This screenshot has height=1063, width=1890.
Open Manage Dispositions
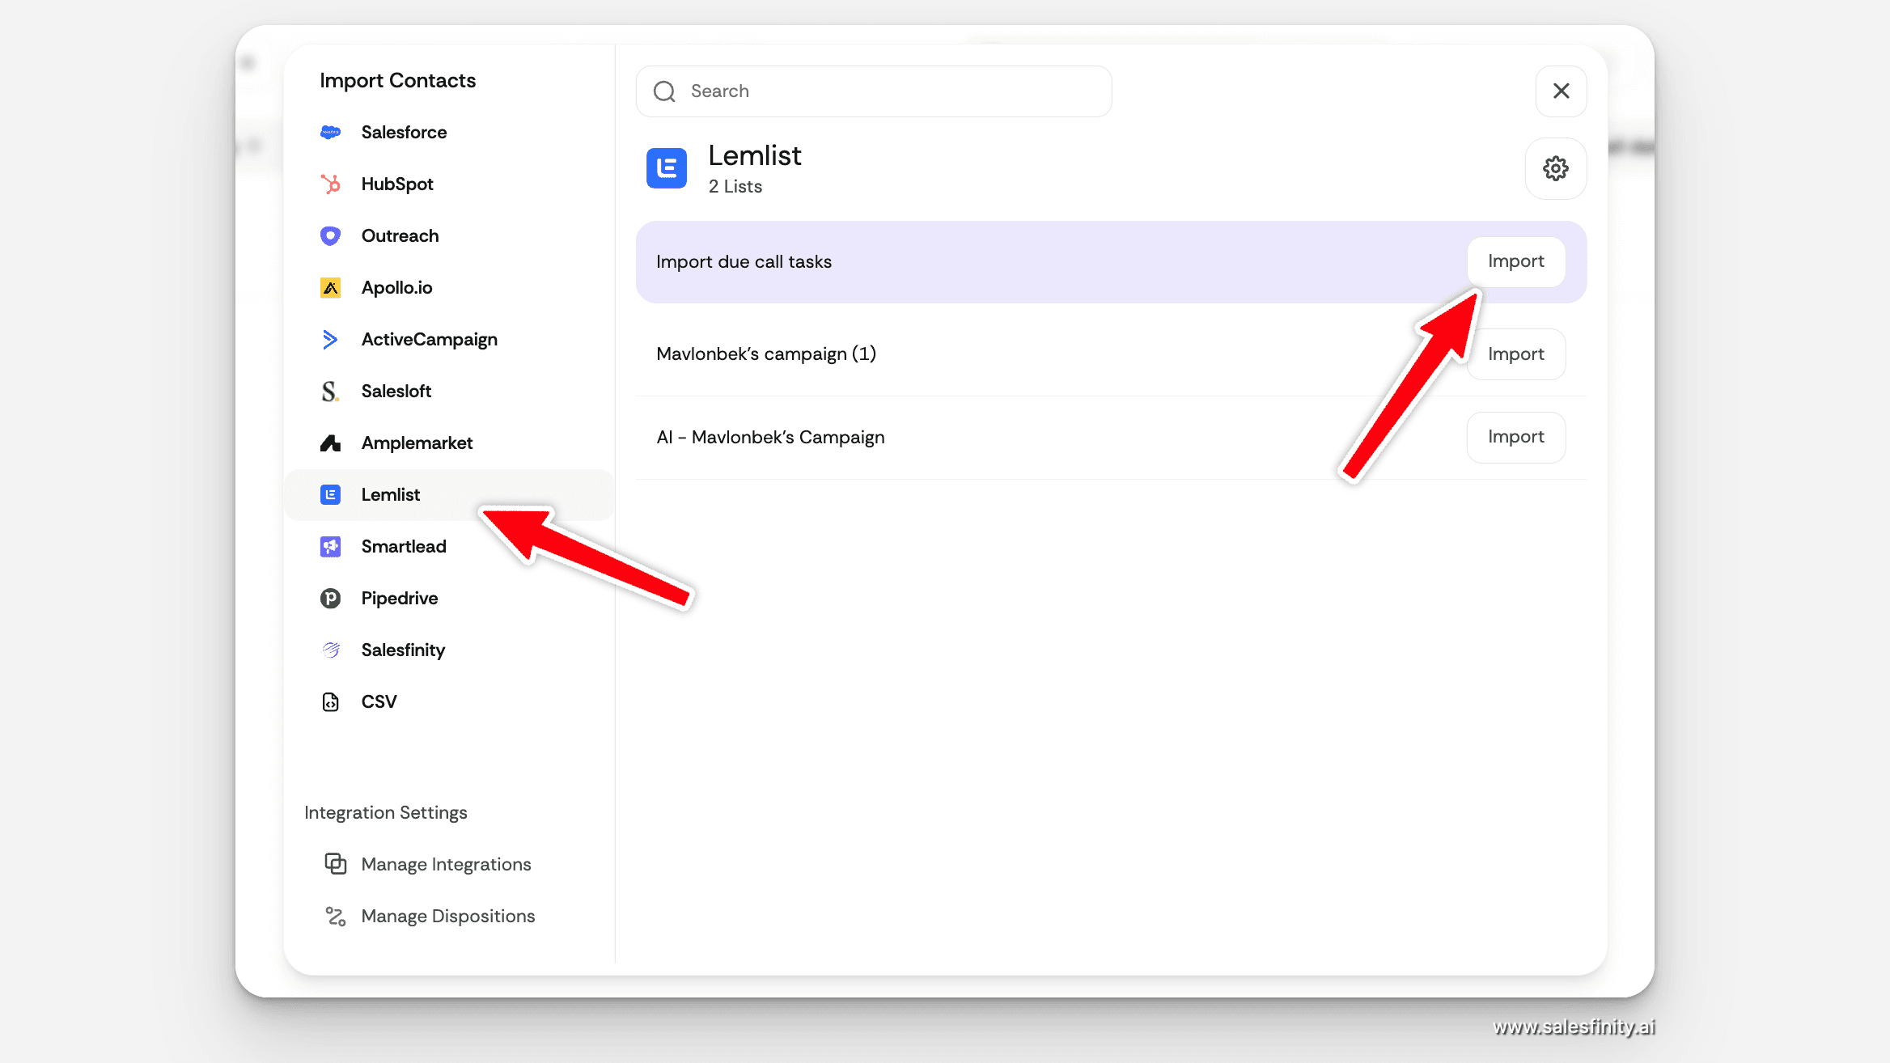pos(447,916)
